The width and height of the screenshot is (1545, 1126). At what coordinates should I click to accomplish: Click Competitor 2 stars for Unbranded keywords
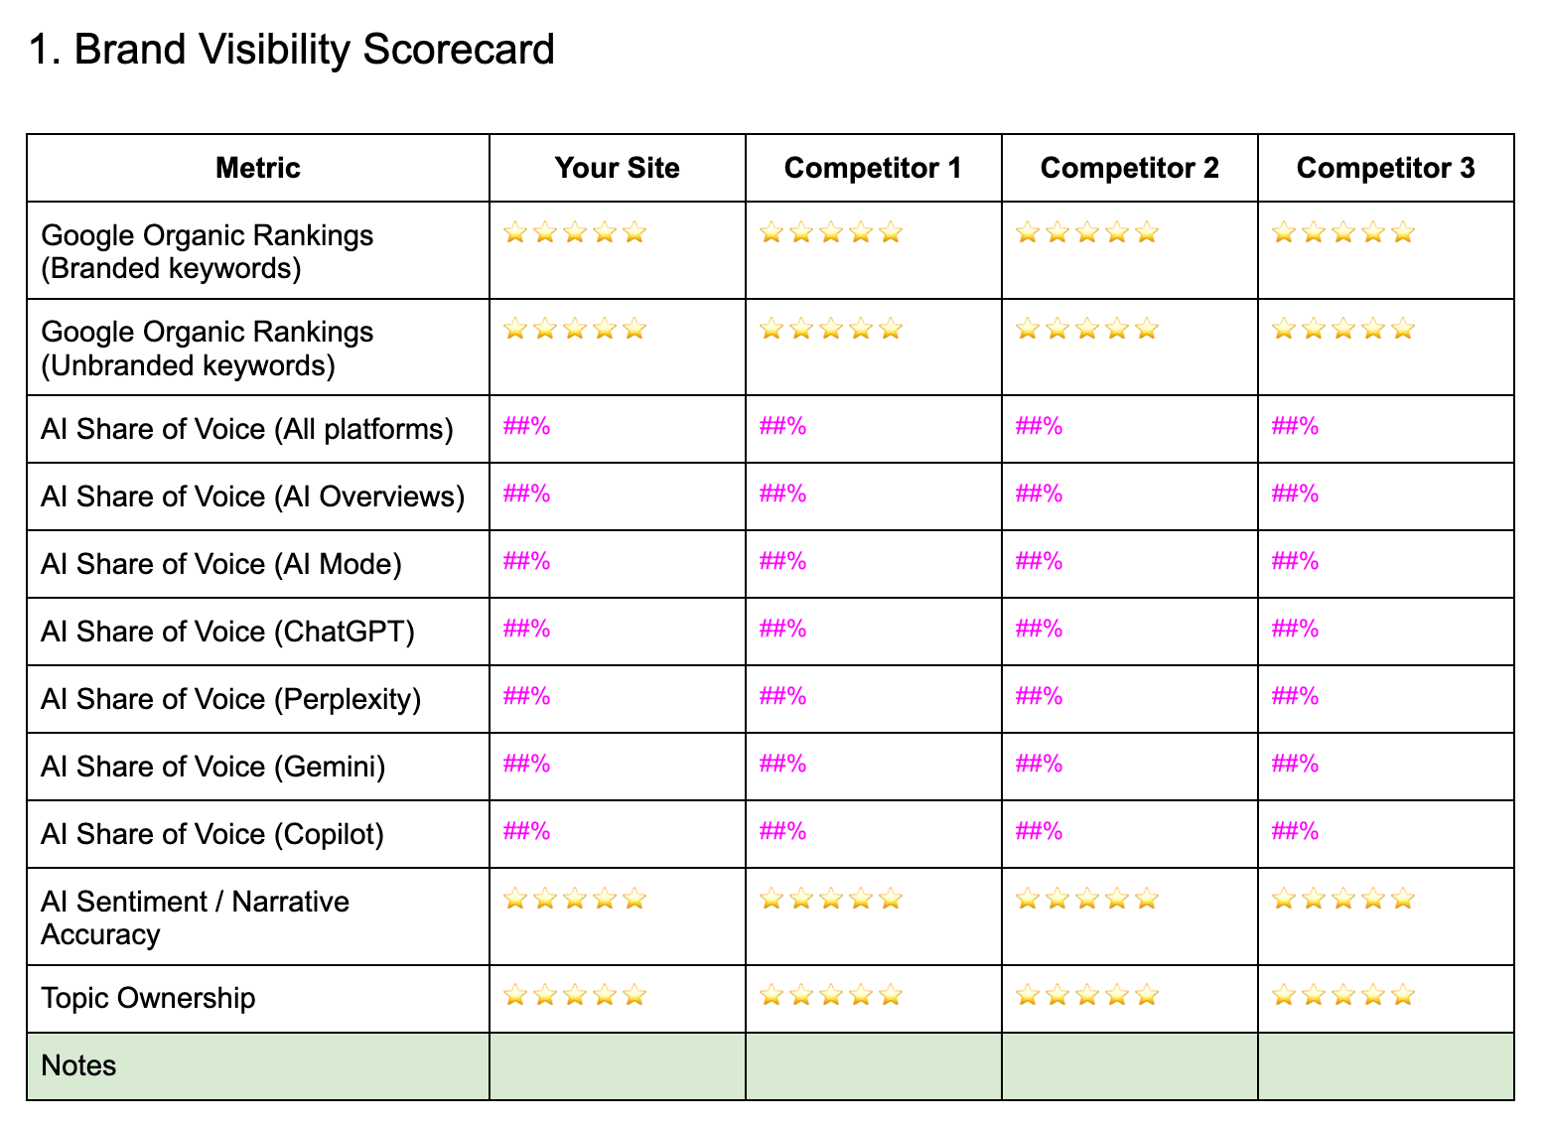click(x=1087, y=329)
